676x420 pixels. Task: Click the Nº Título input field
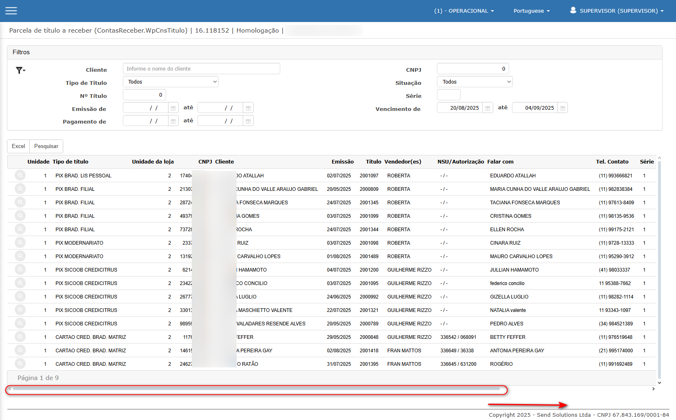point(144,95)
